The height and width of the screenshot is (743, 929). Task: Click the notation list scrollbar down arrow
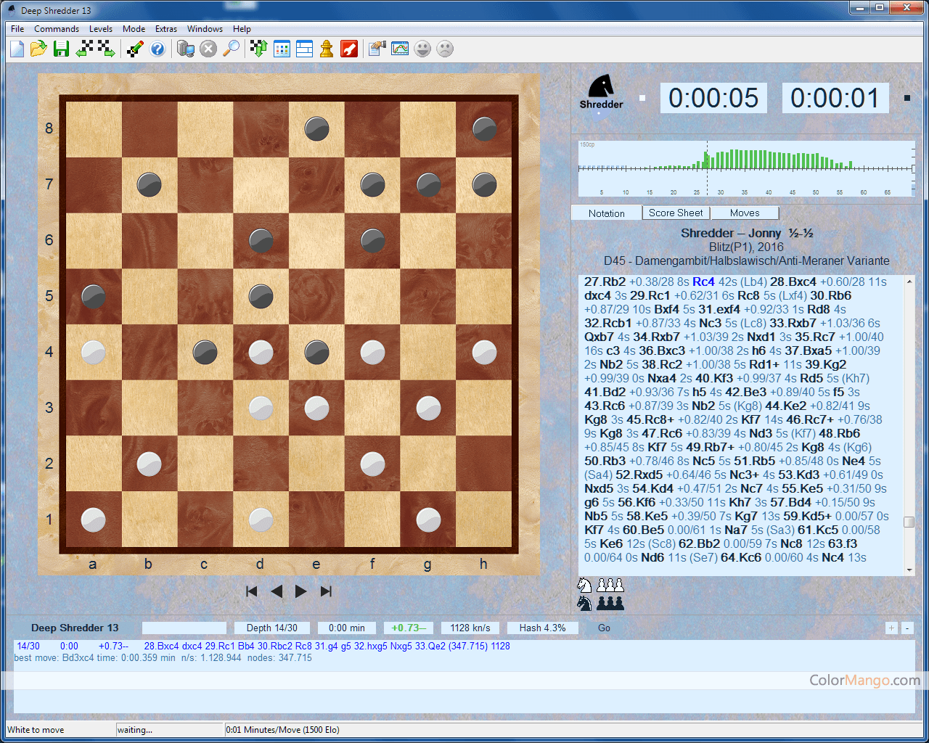point(909,570)
